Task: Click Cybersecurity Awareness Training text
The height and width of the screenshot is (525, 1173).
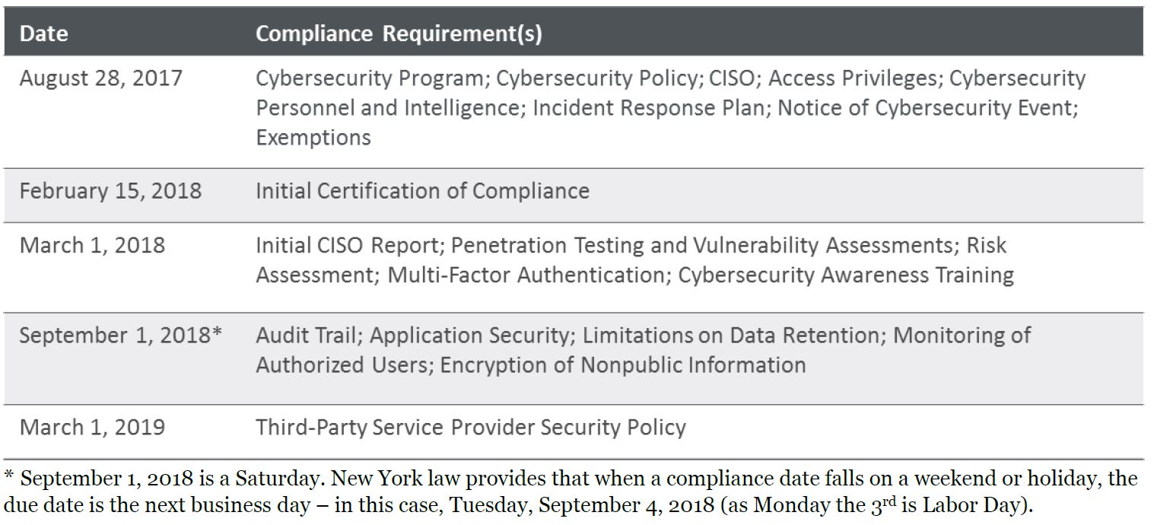Action: tap(846, 275)
